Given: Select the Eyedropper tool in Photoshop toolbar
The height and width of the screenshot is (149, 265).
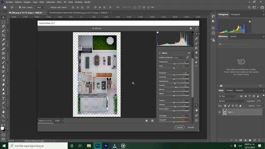Looking at the screenshot, I should click(3, 40).
